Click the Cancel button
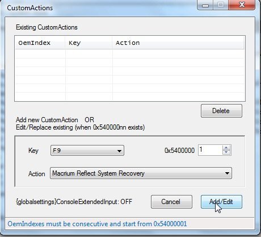 pos(171,202)
